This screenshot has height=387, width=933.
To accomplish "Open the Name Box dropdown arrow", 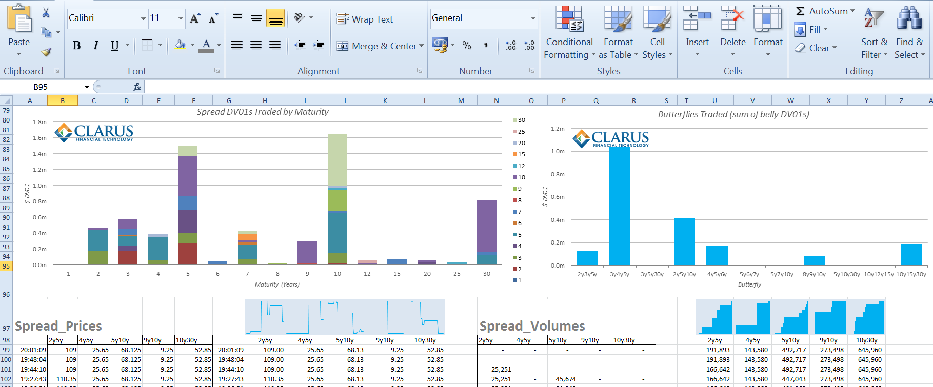I will point(87,87).
